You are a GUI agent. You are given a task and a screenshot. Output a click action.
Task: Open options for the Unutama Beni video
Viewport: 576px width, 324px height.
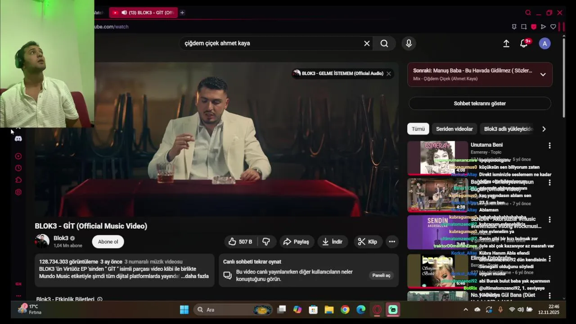[549, 146]
